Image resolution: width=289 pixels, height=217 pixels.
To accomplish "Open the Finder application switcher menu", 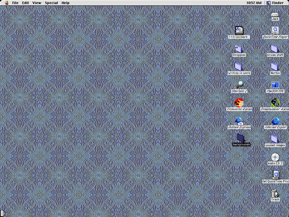I will 275,3.
